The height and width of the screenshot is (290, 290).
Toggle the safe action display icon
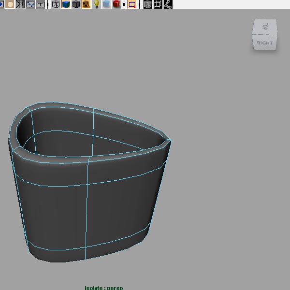30,4
